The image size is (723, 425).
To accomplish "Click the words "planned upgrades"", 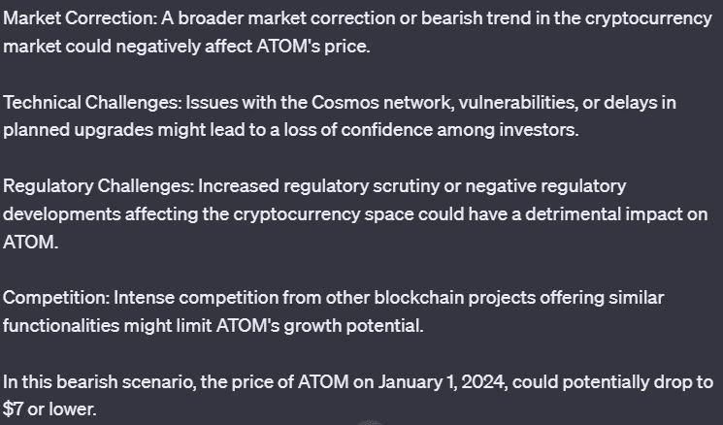I will pyautogui.click(x=78, y=130).
